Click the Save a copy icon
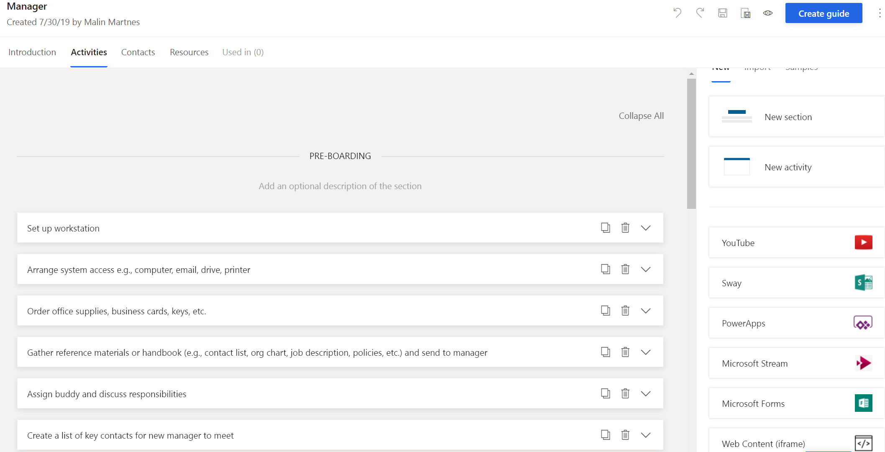885x452 pixels. [746, 13]
